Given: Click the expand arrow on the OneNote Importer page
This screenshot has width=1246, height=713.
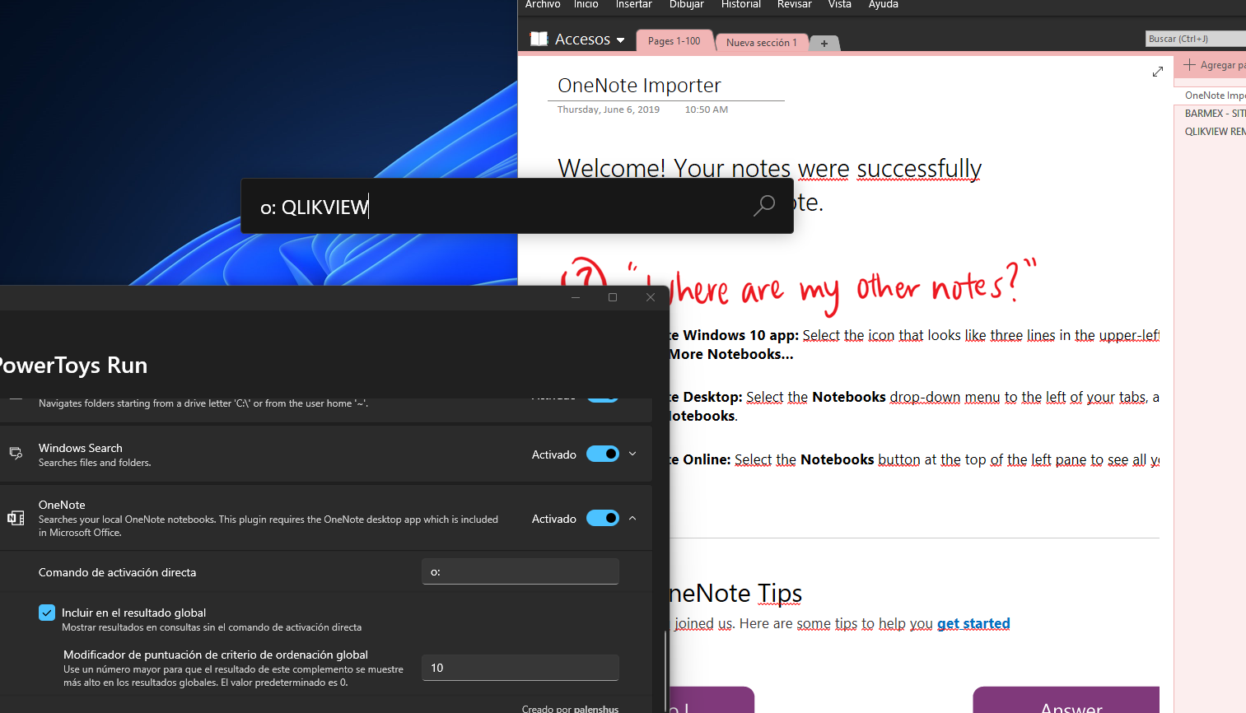Looking at the screenshot, I should click(x=1158, y=72).
